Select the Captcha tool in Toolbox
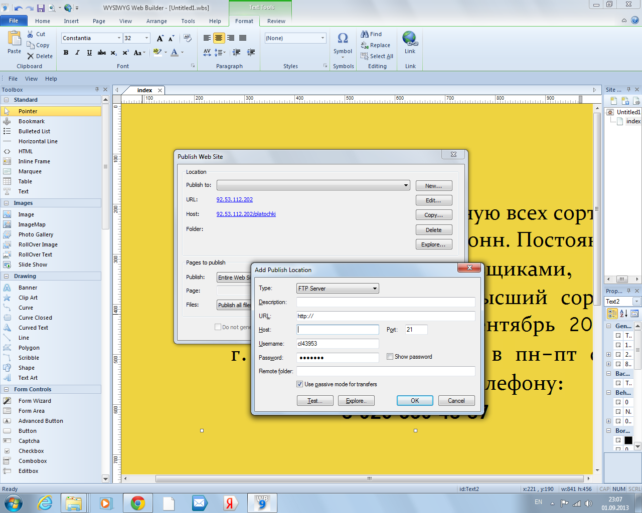Viewport: 642px width, 513px height. pyautogui.click(x=29, y=441)
